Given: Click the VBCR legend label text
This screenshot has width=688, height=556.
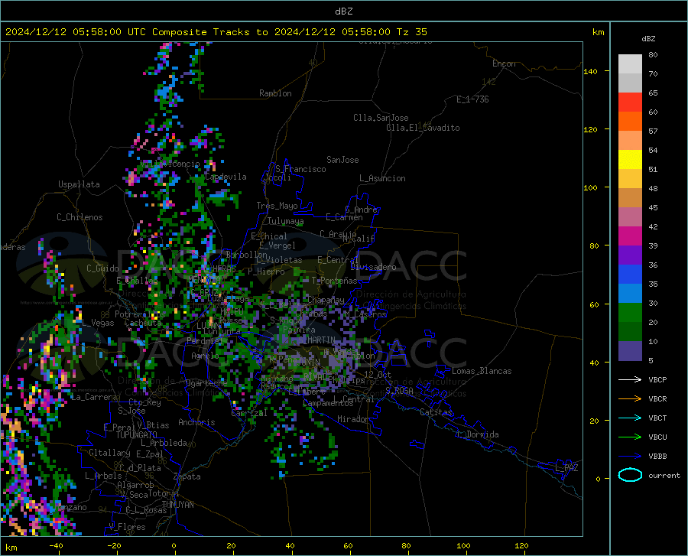Looking at the screenshot, I should pos(657,399).
